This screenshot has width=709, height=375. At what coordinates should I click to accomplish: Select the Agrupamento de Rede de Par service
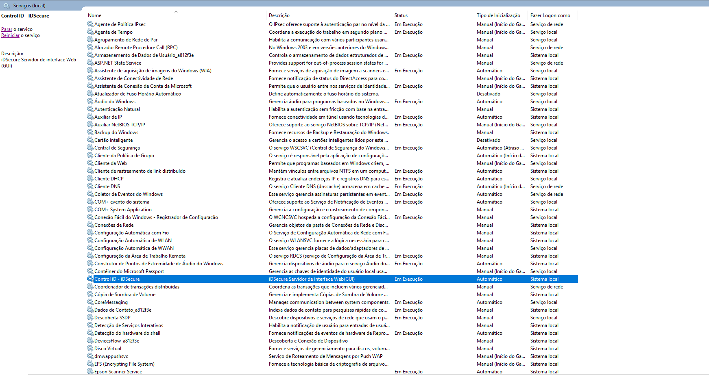tap(126, 40)
